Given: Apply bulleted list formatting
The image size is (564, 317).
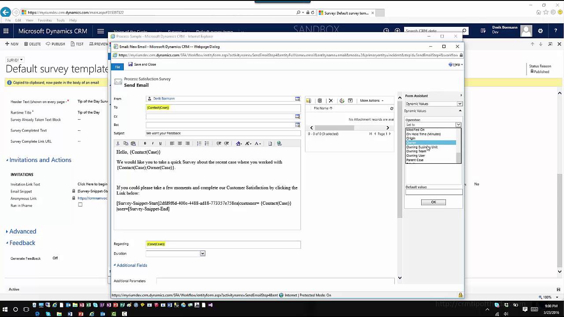Looking at the screenshot, I should (x=207, y=144).
